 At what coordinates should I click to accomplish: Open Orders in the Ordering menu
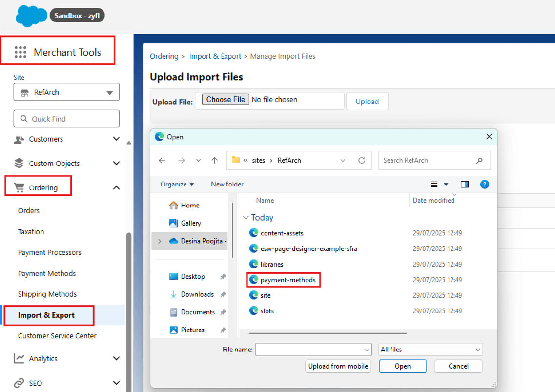coord(29,211)
